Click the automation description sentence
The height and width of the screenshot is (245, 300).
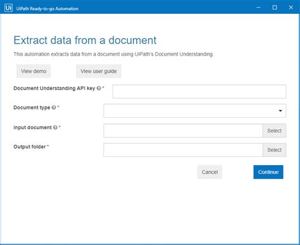point(113,54)
